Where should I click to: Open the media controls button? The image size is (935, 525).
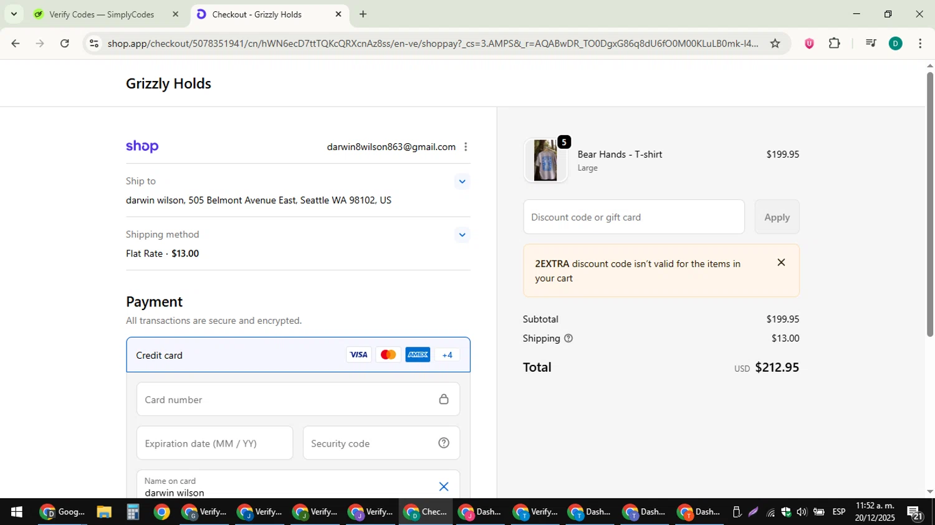[x=871, y=44]
